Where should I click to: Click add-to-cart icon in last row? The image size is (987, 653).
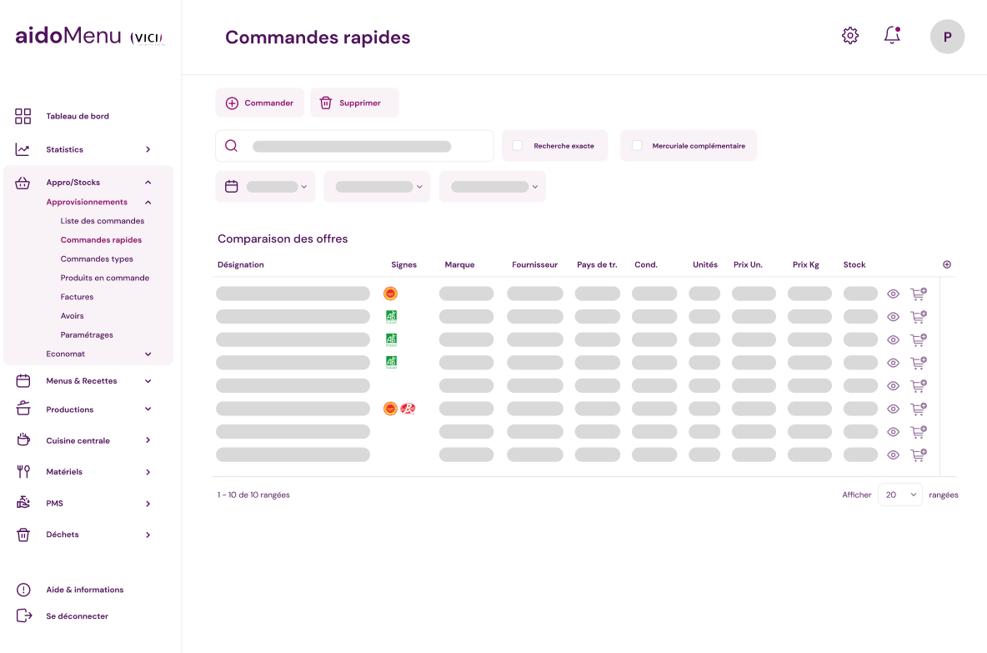[x=918, y=455]
